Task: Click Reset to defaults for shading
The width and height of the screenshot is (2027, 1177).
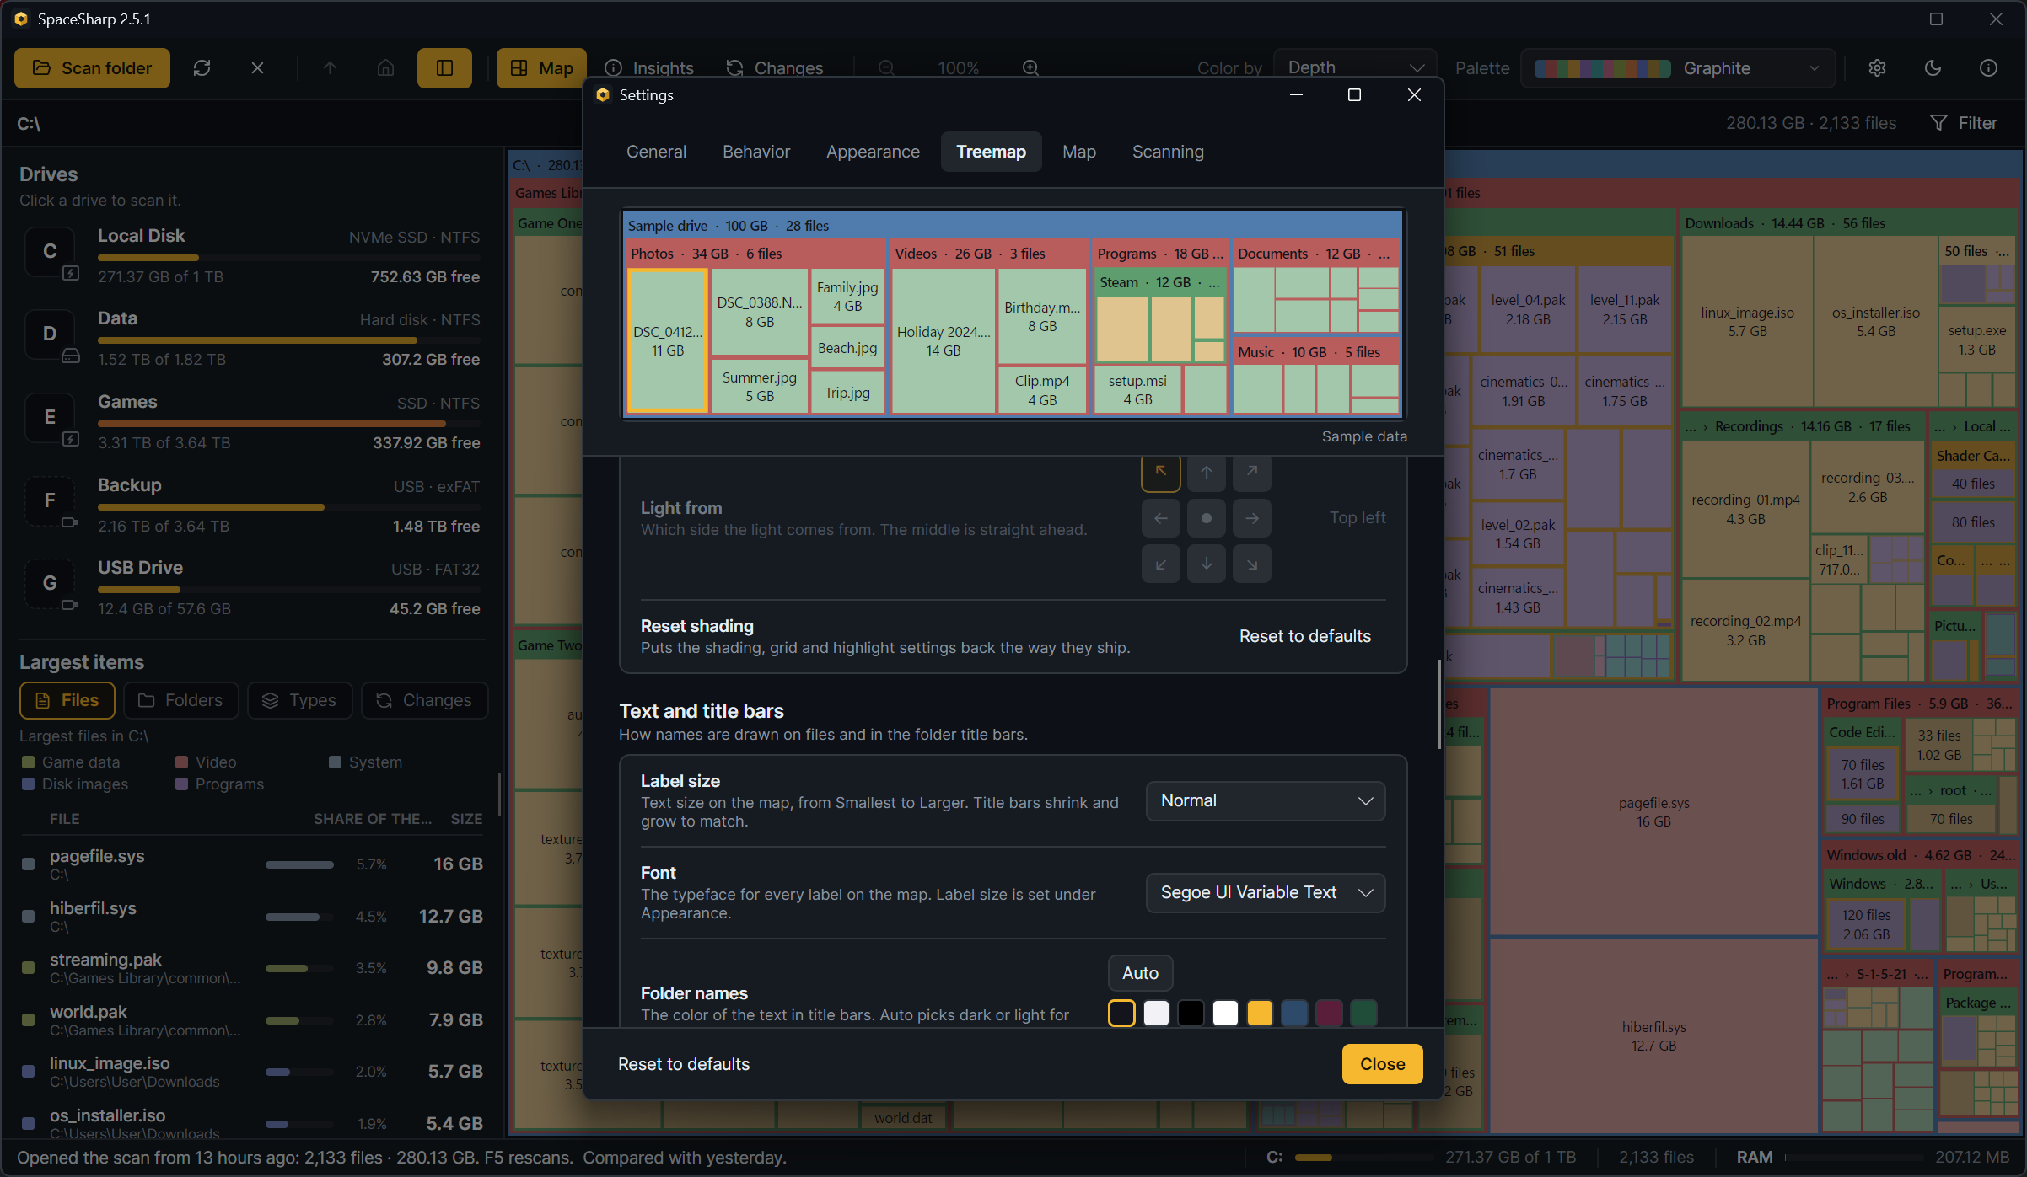Action: click(x=1304, y=637)
